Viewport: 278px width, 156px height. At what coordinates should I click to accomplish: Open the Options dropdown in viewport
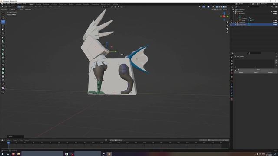225,10
